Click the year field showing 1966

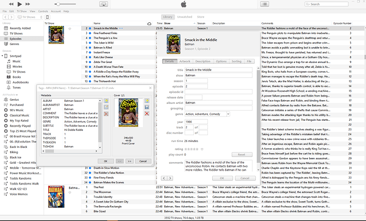[196, 122]
